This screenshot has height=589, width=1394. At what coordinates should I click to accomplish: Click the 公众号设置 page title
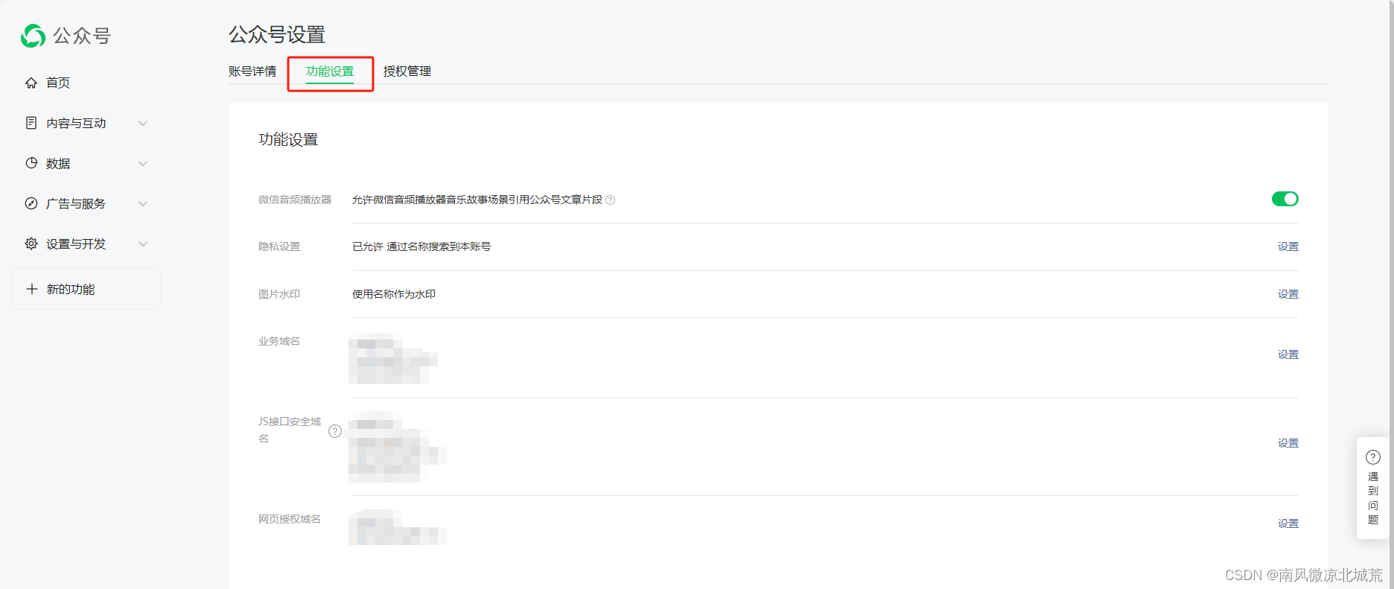pos(277,35)
